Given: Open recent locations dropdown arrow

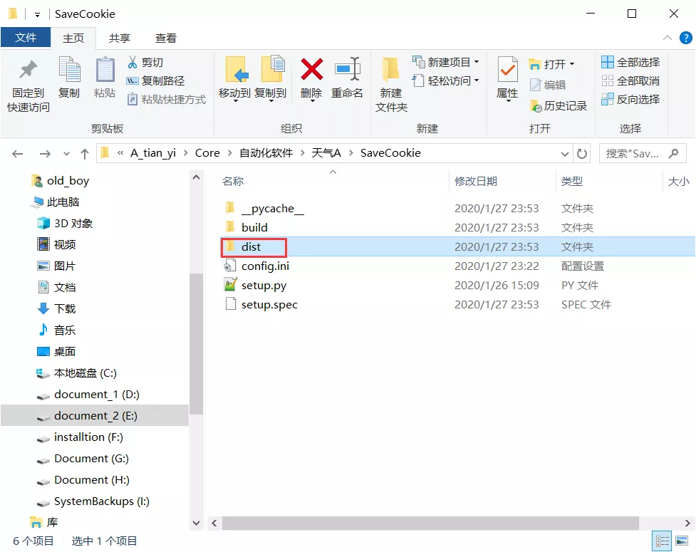Looking at the screenshot, I should coord(66,154).
